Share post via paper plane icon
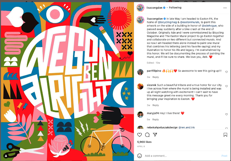This screenshot has width=231, height=161. (155, 135)
